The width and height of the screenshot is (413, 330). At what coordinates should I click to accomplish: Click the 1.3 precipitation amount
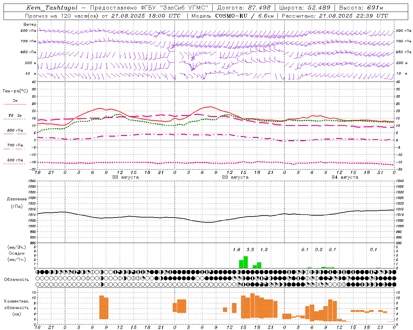(264, 249)
